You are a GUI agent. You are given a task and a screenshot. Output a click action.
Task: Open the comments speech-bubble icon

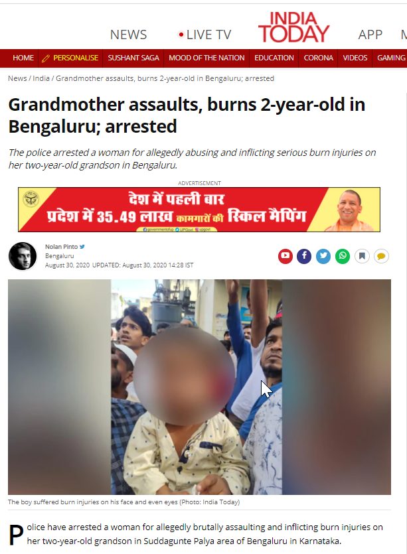pyautogui.click(x=381, y=256)
